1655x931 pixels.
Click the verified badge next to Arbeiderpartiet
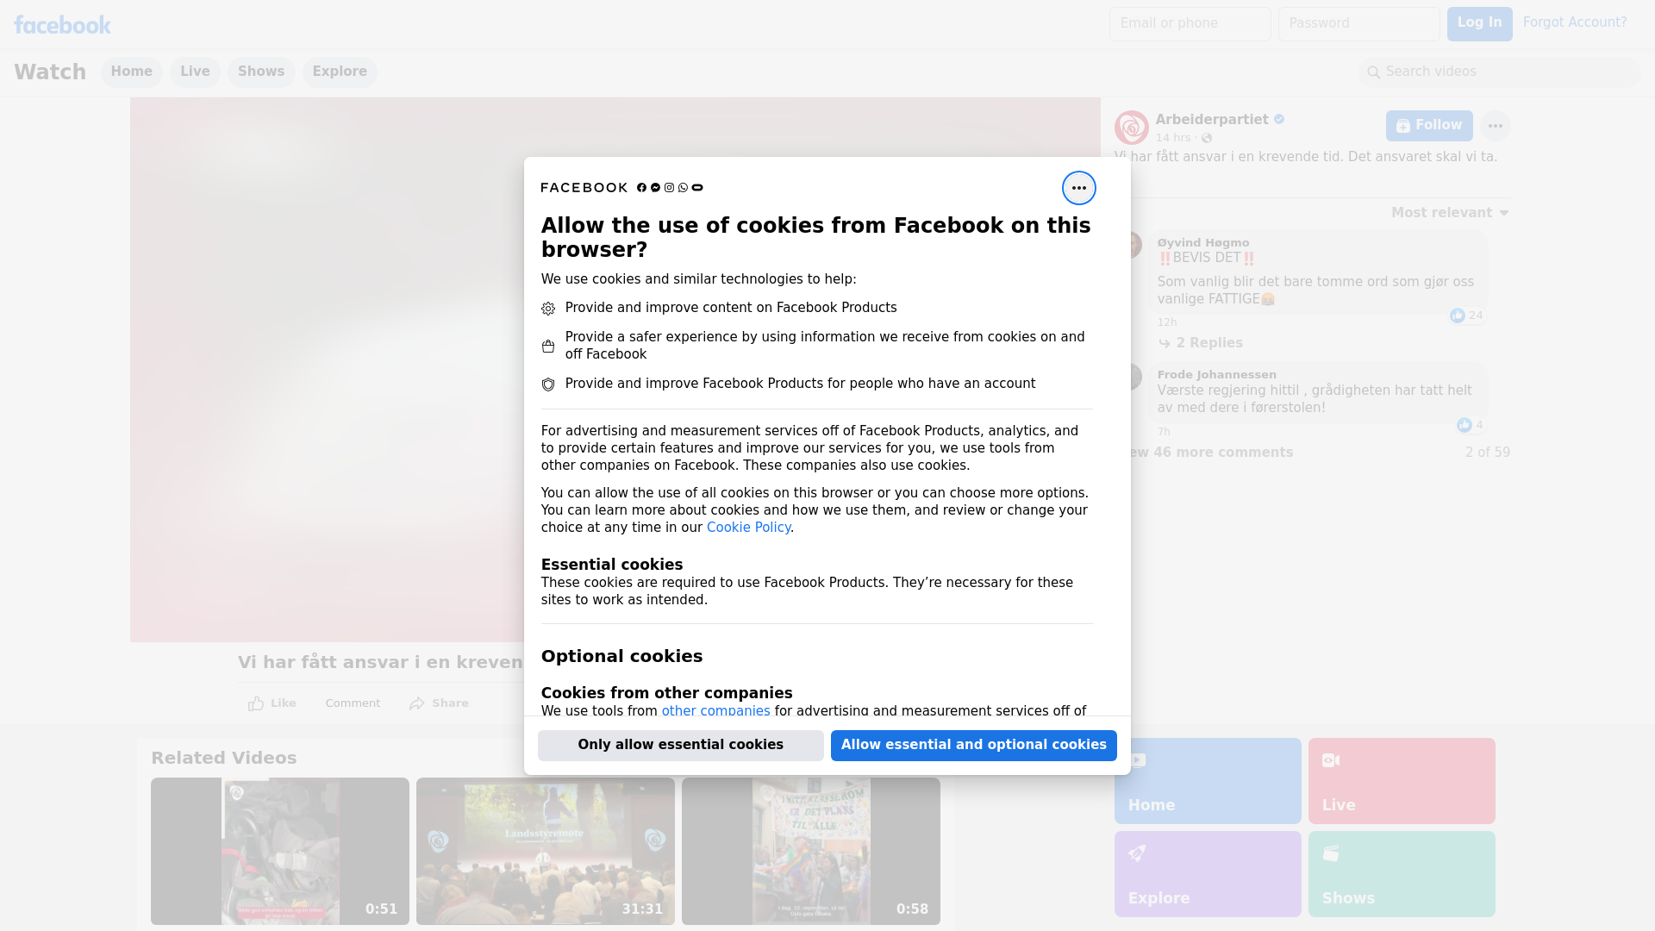pyautogui.click(x=1279, y=120)
